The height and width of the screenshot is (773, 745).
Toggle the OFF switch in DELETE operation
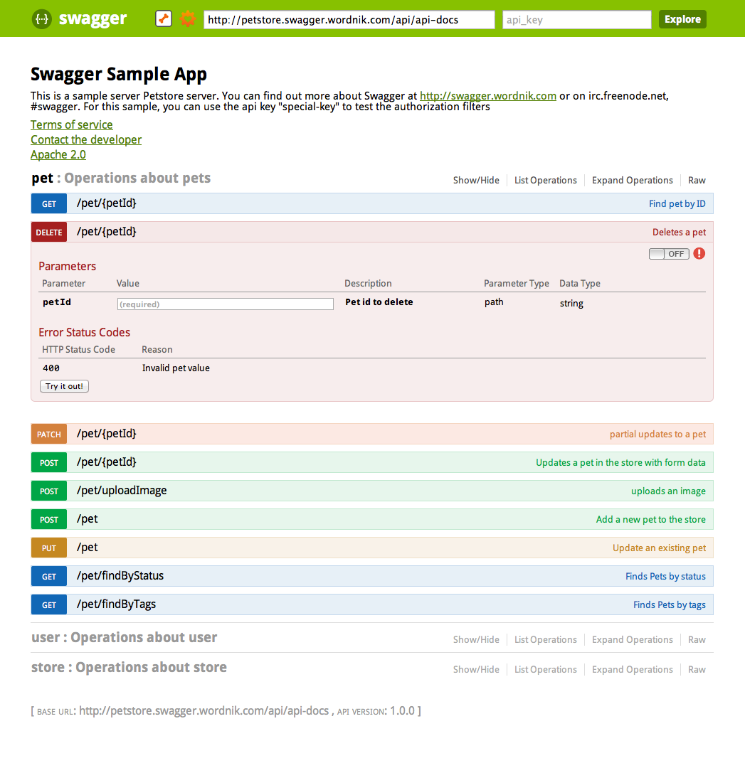[x=669, y=254]
